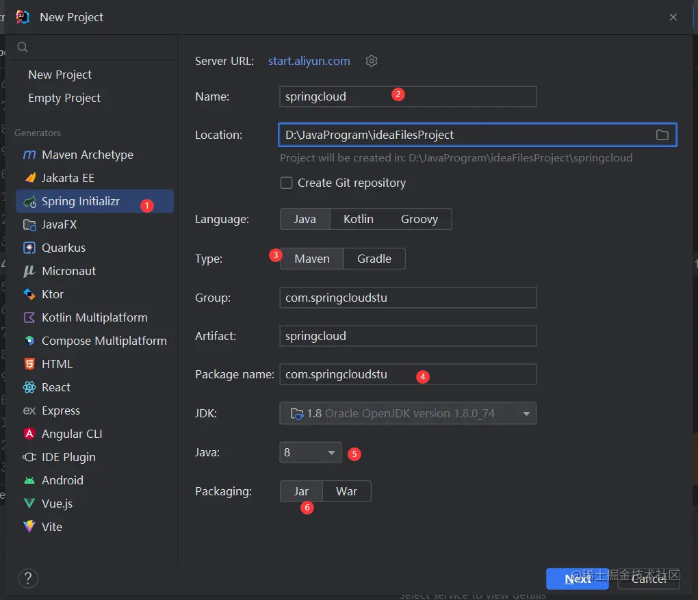The width and height of the screenshot is (698, 600).
Task: Click the Next button
Action: [578, 579]
